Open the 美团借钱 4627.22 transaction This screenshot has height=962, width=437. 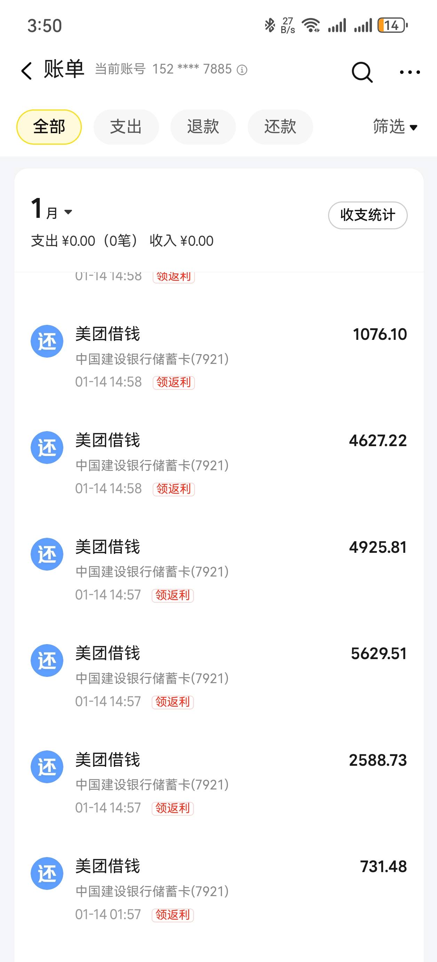point(224,463)
